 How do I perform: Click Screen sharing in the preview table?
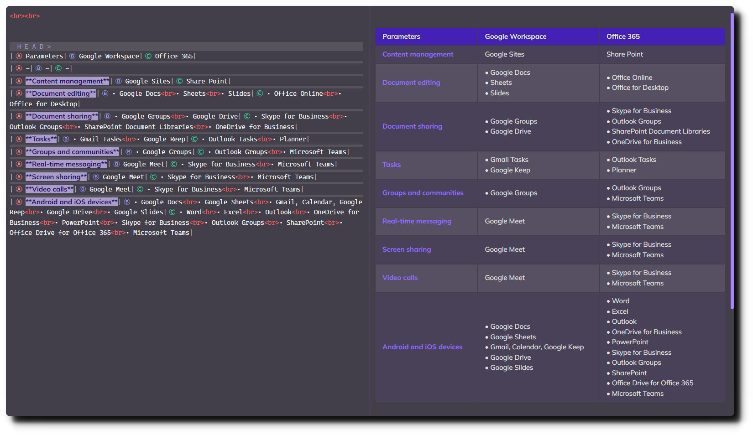click(x=407, y=249)
